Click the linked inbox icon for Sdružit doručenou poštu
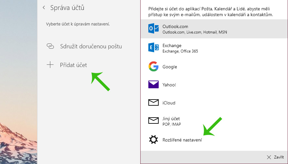 pos(50,46)
